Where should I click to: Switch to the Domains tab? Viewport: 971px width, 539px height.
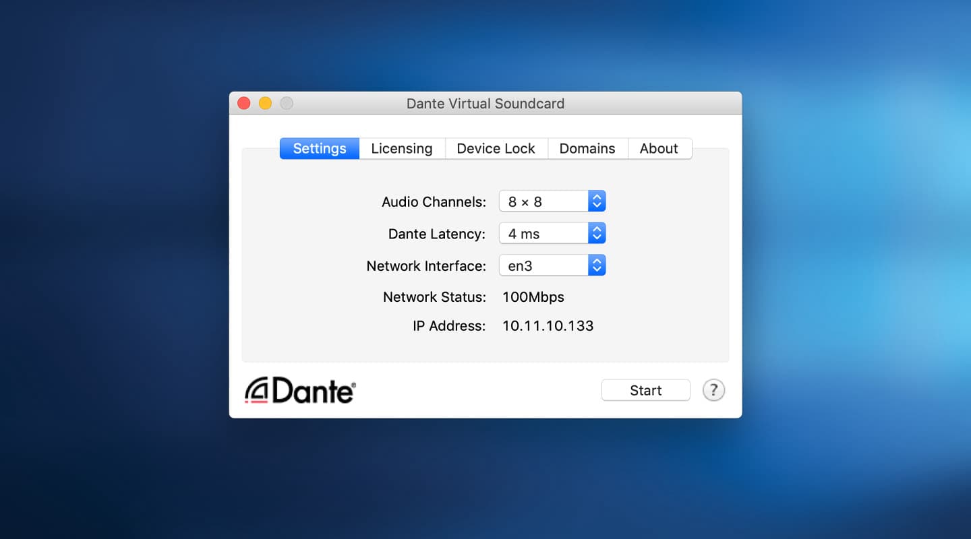587,148
